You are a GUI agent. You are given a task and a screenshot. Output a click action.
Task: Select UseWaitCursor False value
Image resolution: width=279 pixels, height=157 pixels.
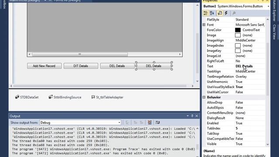pyautogui.click(x=239, y=92)
